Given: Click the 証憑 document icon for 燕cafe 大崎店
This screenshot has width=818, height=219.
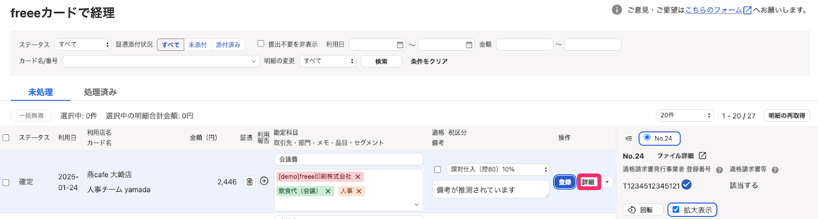Looking at the screenshot, I should (249, 182).
